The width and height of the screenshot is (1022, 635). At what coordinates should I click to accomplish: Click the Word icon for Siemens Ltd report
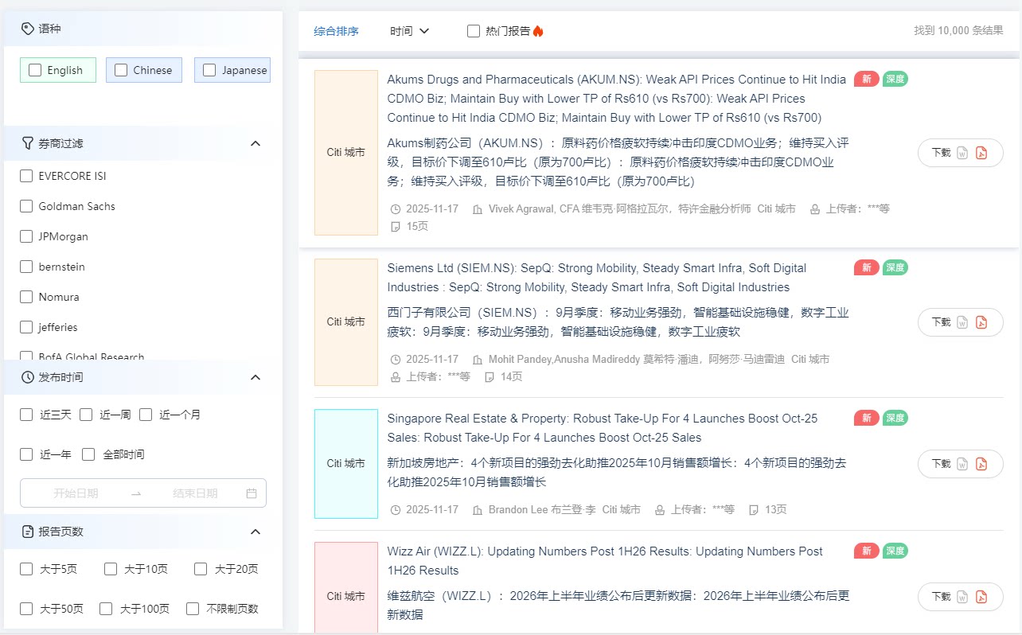click(962, 322)
